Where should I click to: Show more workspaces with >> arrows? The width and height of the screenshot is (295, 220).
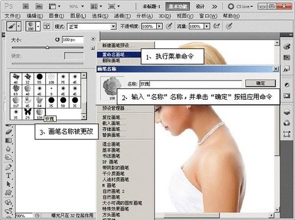215,6
